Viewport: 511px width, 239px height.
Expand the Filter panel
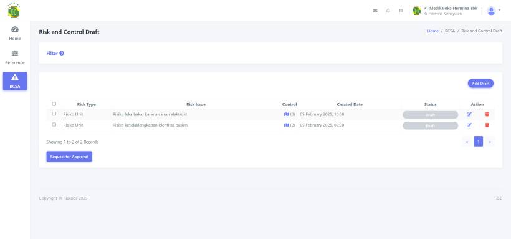(x=55, y=53)
